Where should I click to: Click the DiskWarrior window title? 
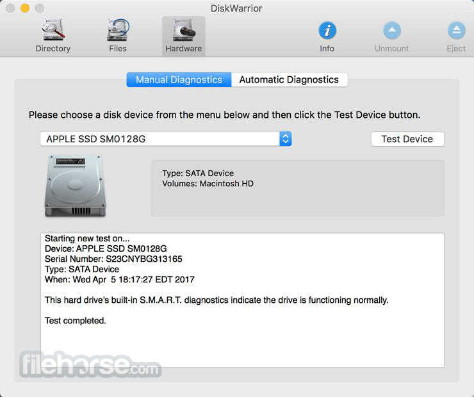(x=236, y=8)
